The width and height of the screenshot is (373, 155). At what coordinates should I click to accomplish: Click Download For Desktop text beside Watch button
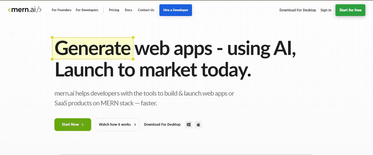162,124
